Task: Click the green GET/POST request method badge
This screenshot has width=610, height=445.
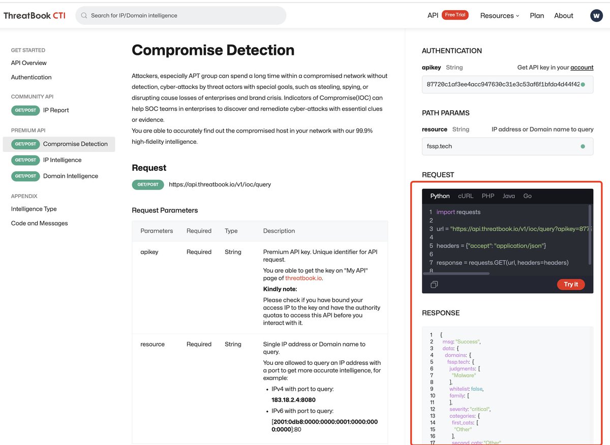Action: click(147, 184)
